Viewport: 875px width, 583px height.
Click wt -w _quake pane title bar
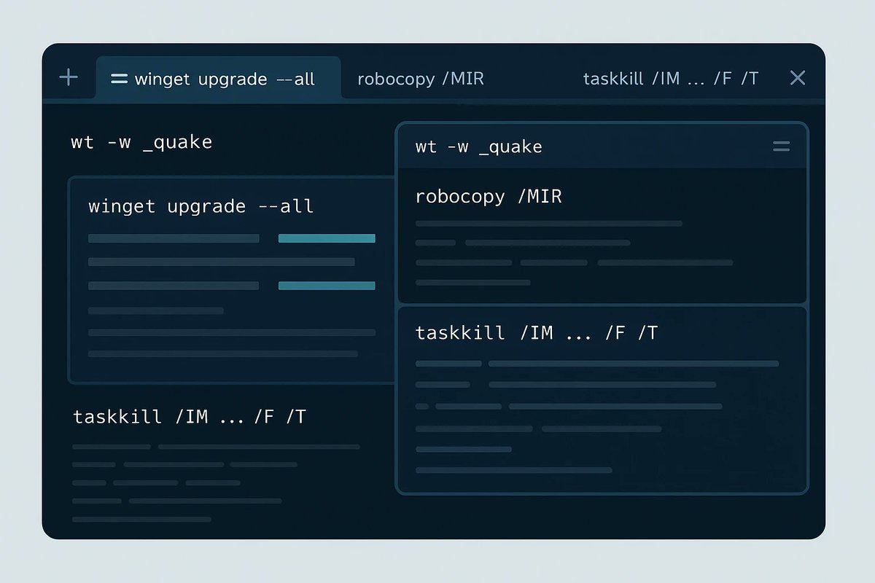click(x=602, y=146)
